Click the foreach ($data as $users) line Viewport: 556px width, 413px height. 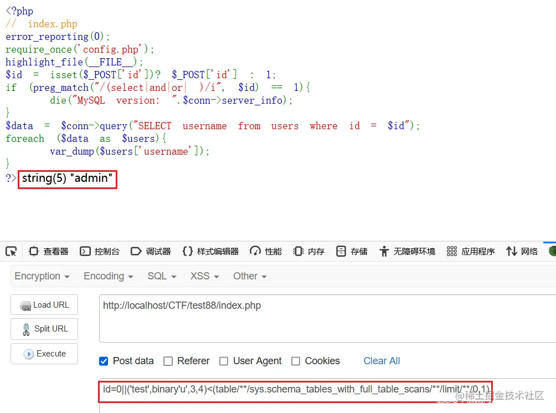(x=86, y=139)
